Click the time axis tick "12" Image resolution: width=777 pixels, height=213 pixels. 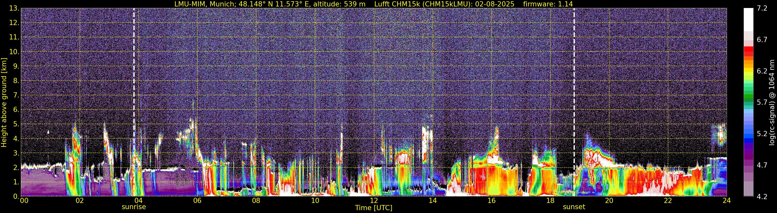point(374,201)
